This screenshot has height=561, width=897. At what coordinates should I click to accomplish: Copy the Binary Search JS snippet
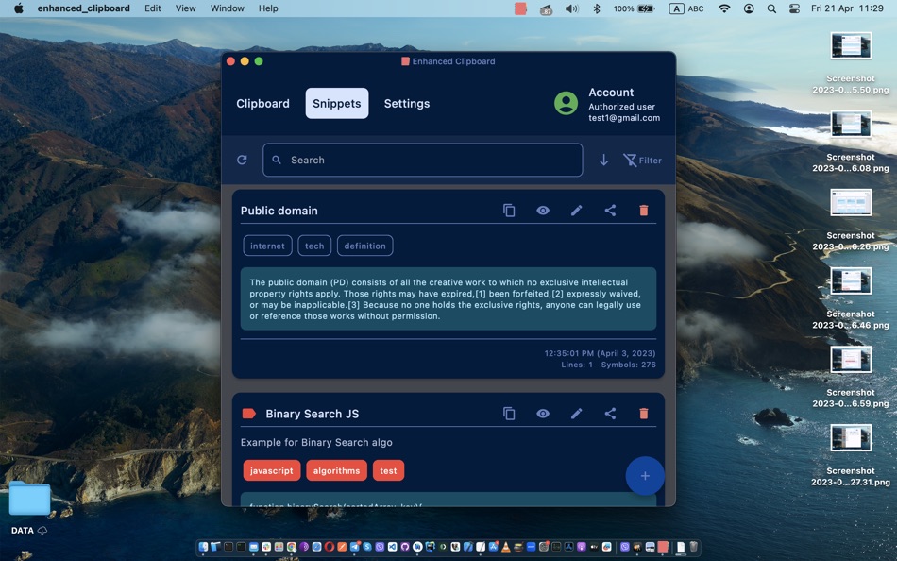pyautogui.click(x=509, y=414)
